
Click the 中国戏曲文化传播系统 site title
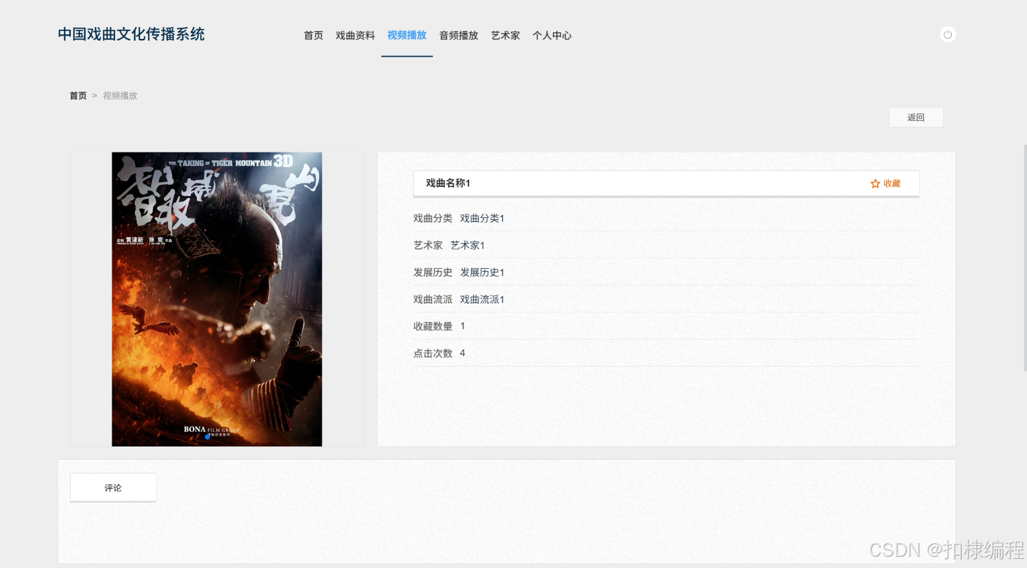tap(132, 34)
